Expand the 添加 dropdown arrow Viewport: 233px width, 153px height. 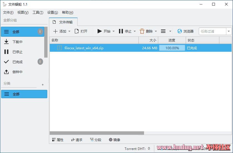click(x=70, y=31)
